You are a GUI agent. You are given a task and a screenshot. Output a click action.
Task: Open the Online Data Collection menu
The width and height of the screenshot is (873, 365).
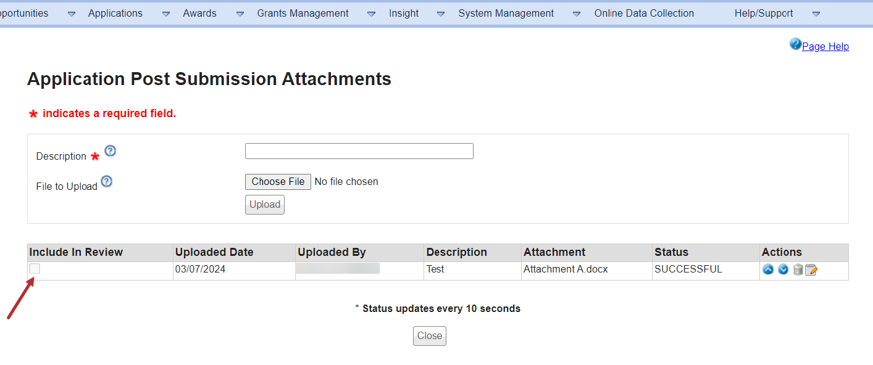pyautogui.click(x=644, y=14)
